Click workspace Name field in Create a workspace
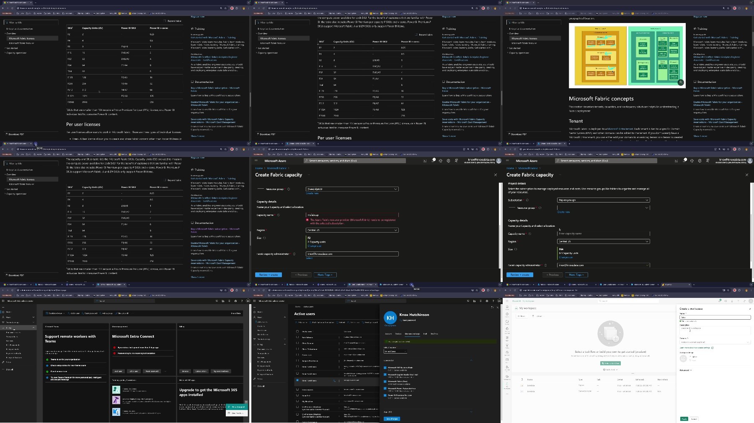754x423 pixels. [715, 317]
